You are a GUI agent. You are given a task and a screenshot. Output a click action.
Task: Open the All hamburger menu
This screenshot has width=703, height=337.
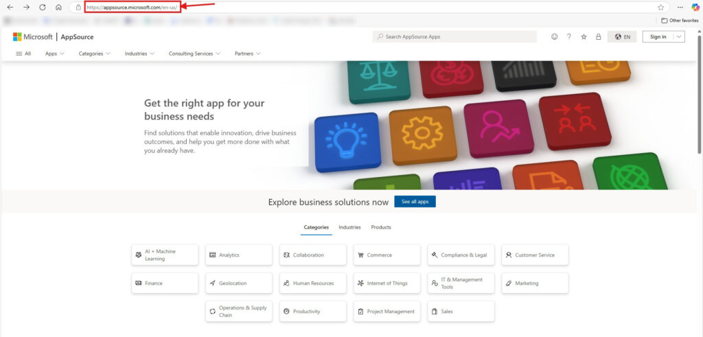23,54
